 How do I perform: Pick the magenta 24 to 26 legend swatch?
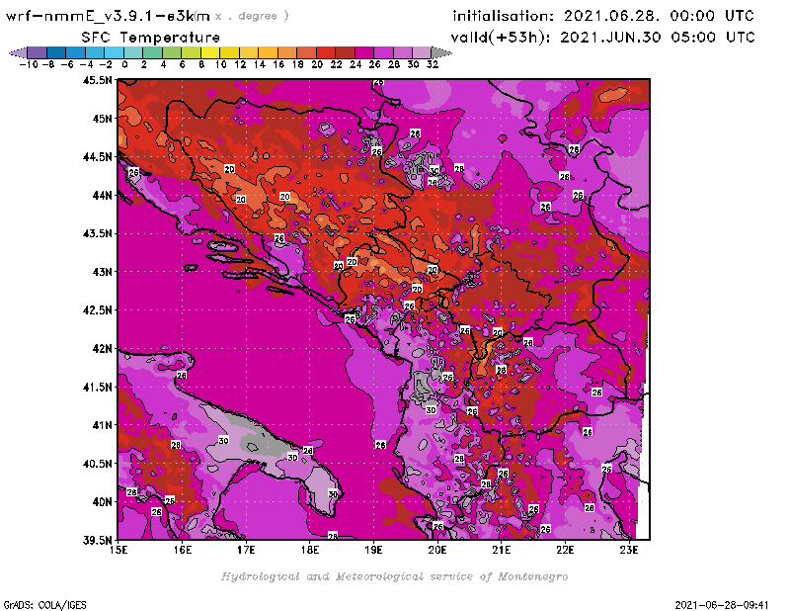point(363,52)
